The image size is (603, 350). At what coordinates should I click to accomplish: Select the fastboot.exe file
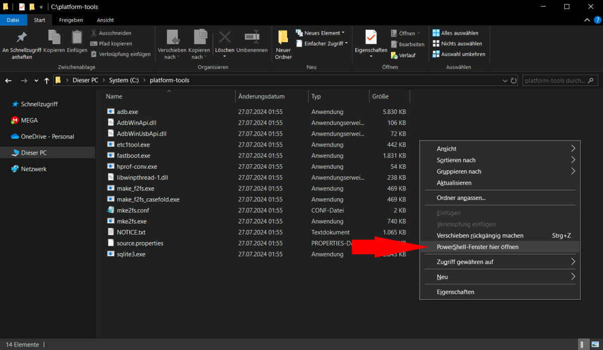click(x=133, y=156)
